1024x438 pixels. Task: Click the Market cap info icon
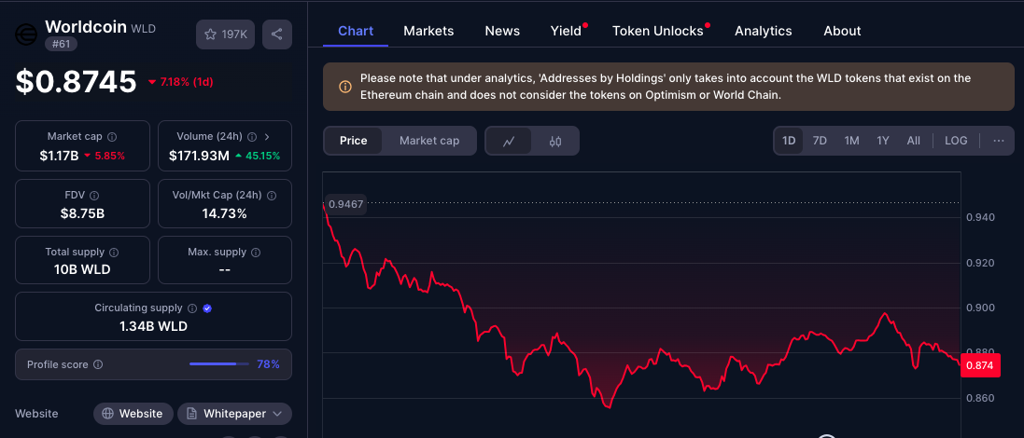(x=112, y=137)
